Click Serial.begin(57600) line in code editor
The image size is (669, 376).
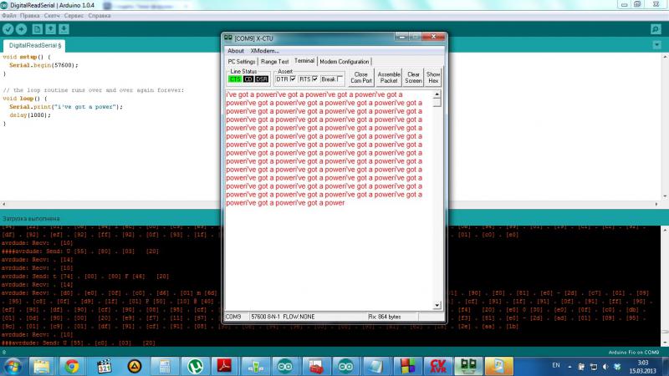[x=44, y=65]
